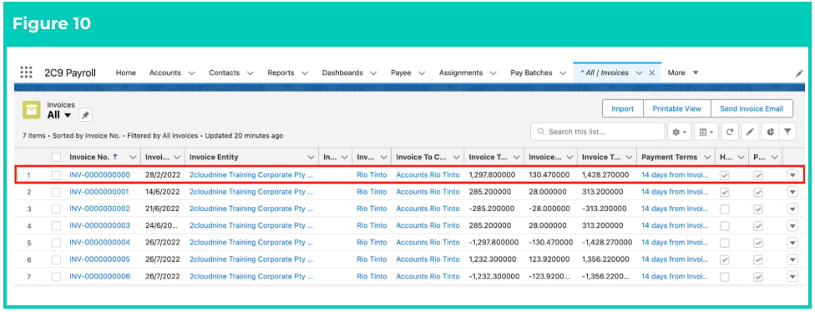Sort by the Invoice Entity column header
This screenshot has width=815, height=312.
click(214, 157)
